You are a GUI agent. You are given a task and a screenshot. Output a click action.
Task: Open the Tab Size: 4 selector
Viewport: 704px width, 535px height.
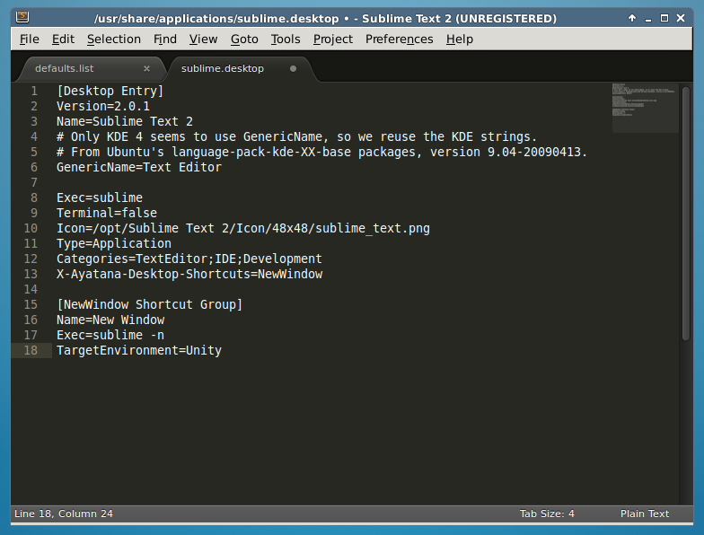[547, 513]
